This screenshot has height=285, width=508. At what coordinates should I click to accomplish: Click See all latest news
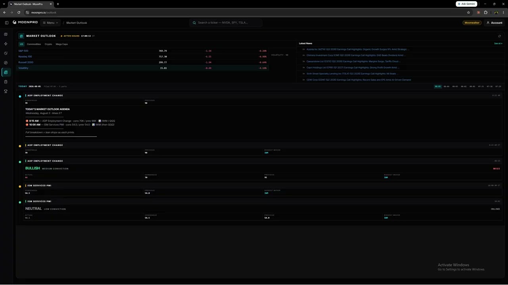tap(498, 44)
